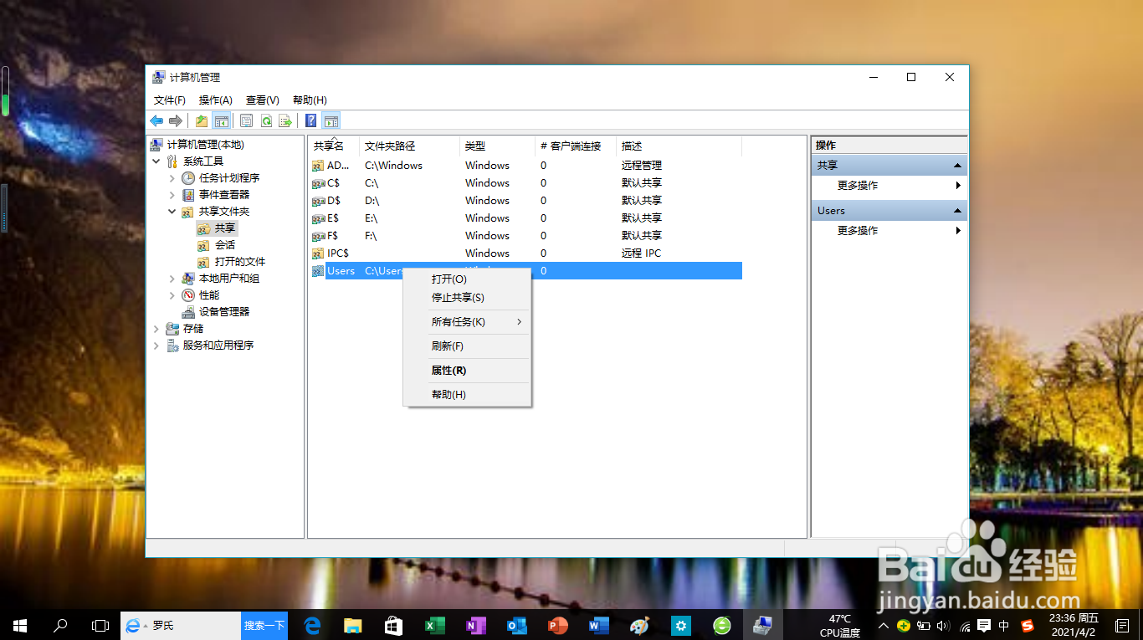Open Microsoft Store from the taskbar
1143x640 pixels.
[393, 625]
